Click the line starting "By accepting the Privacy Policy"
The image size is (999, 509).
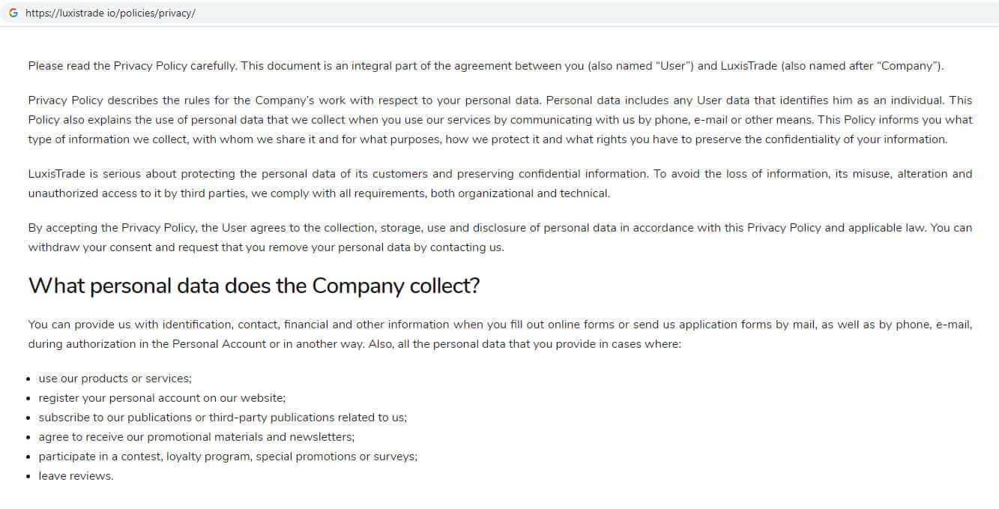click(500, 228)
